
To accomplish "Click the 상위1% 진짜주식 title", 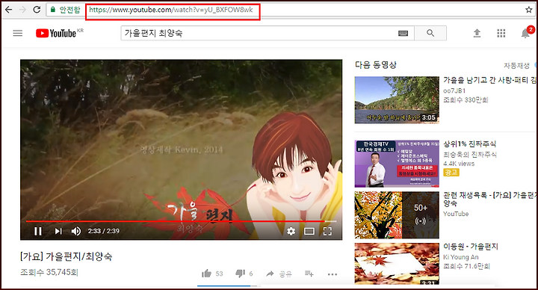I will coord(470,144).
